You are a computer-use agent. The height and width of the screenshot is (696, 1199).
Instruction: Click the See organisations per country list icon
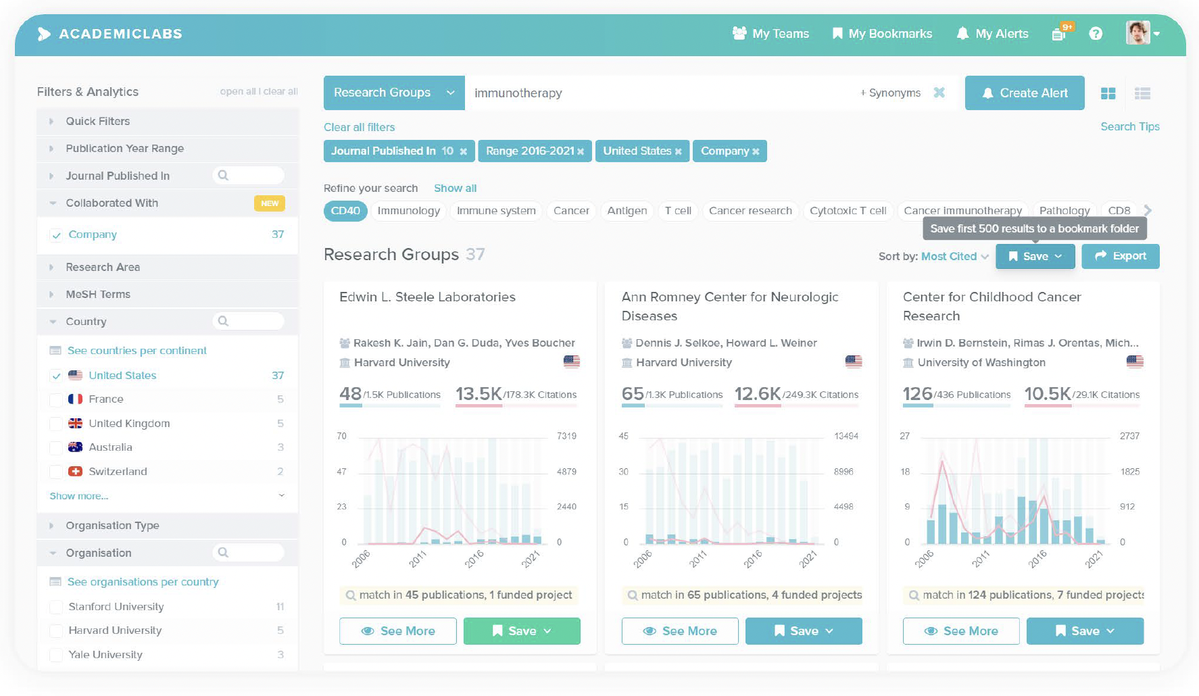[55, 582]
